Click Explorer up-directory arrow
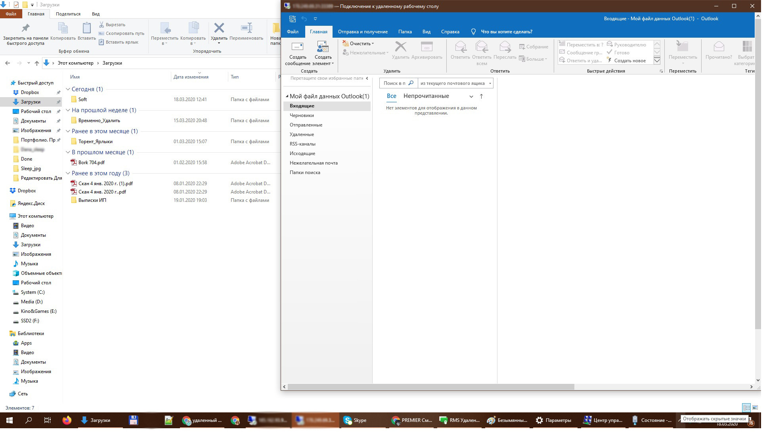767x433 pixels. click(37, 63)
